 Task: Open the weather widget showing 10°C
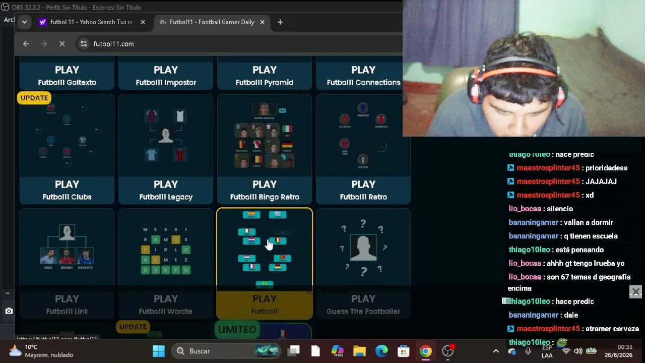pyautogui.click(x=42, y=351)
